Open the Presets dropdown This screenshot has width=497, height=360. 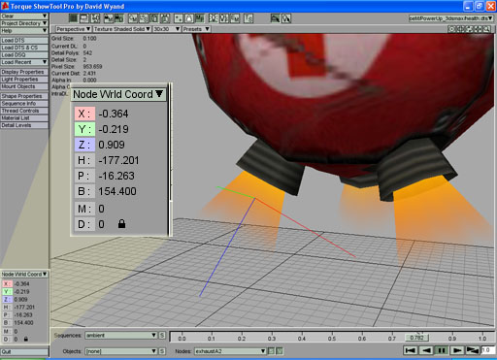coord(196,29)
